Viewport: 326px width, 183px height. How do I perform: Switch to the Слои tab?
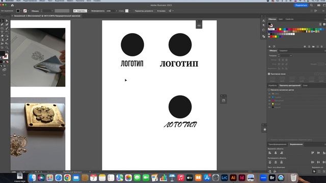click(x=305, y=85)
